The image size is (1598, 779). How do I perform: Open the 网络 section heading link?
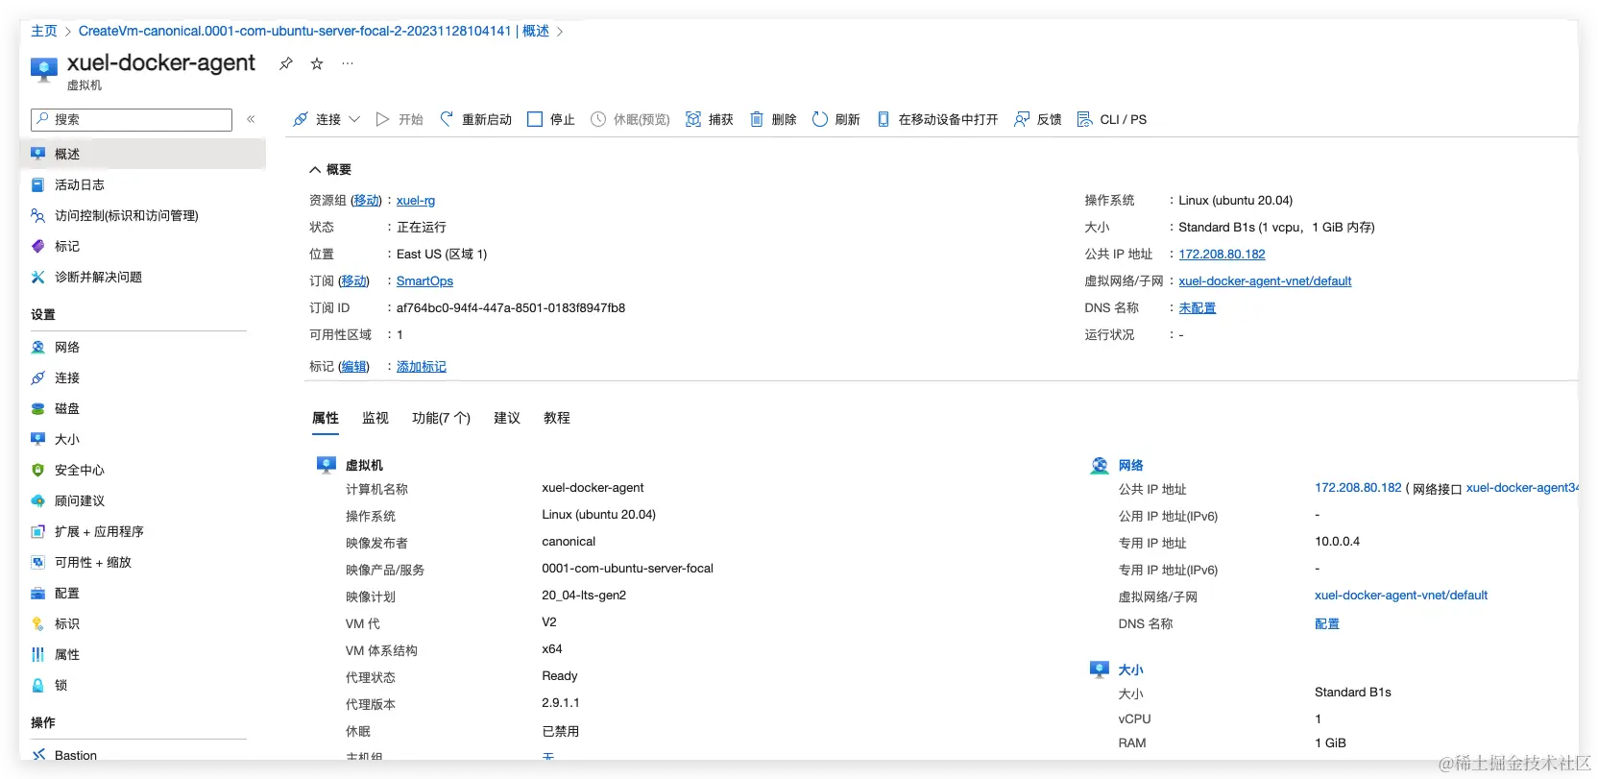pos(1130,465)
